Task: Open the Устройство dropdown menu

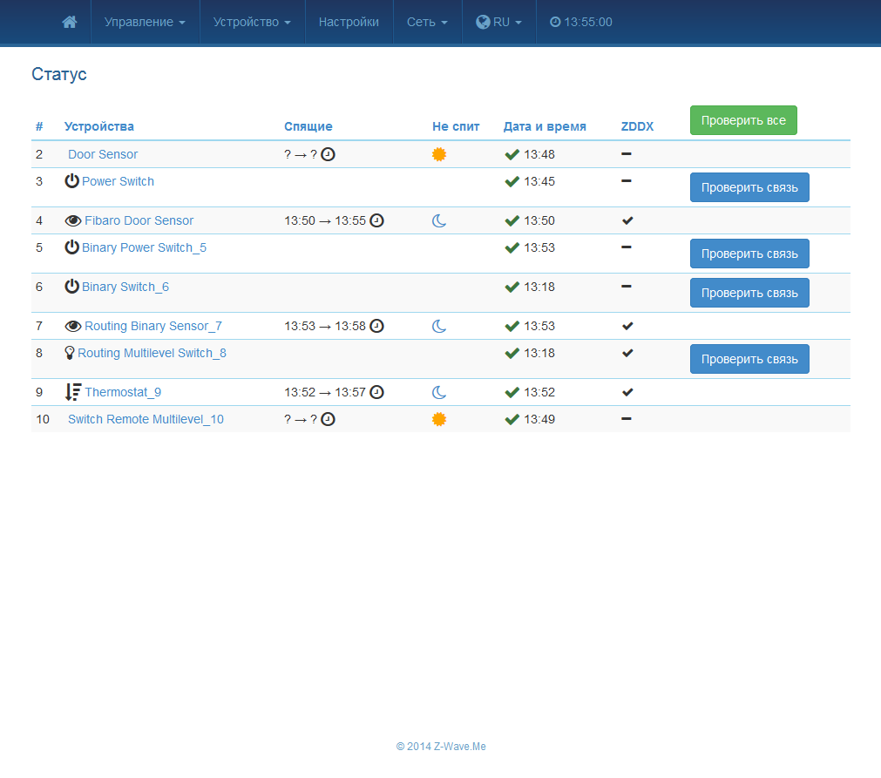Action: [253, 22]
